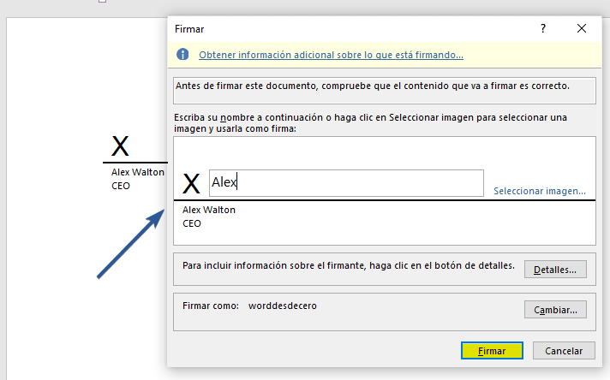Click the blue information icon in banner
The width and height of the screenshot is (610, 380).
182,55
